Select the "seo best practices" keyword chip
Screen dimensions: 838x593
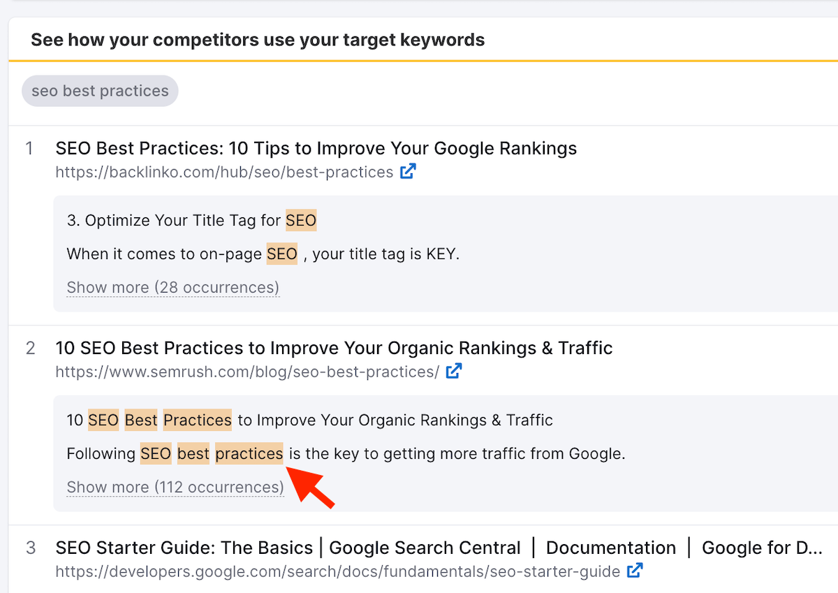100,91
